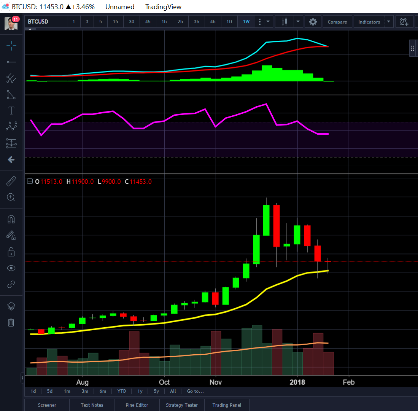Open the Screener tab

pos(47,405)
